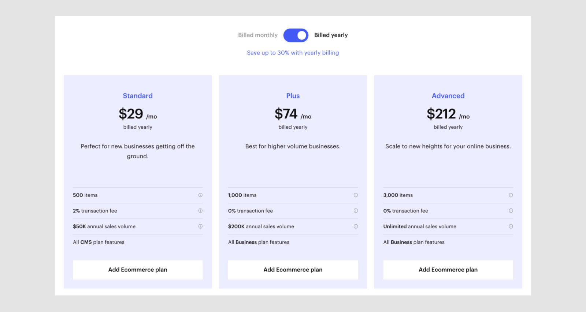Click the info icon beside 3,000 items
Viewport: 586px width, 312px height.
[x=511, y=195]
